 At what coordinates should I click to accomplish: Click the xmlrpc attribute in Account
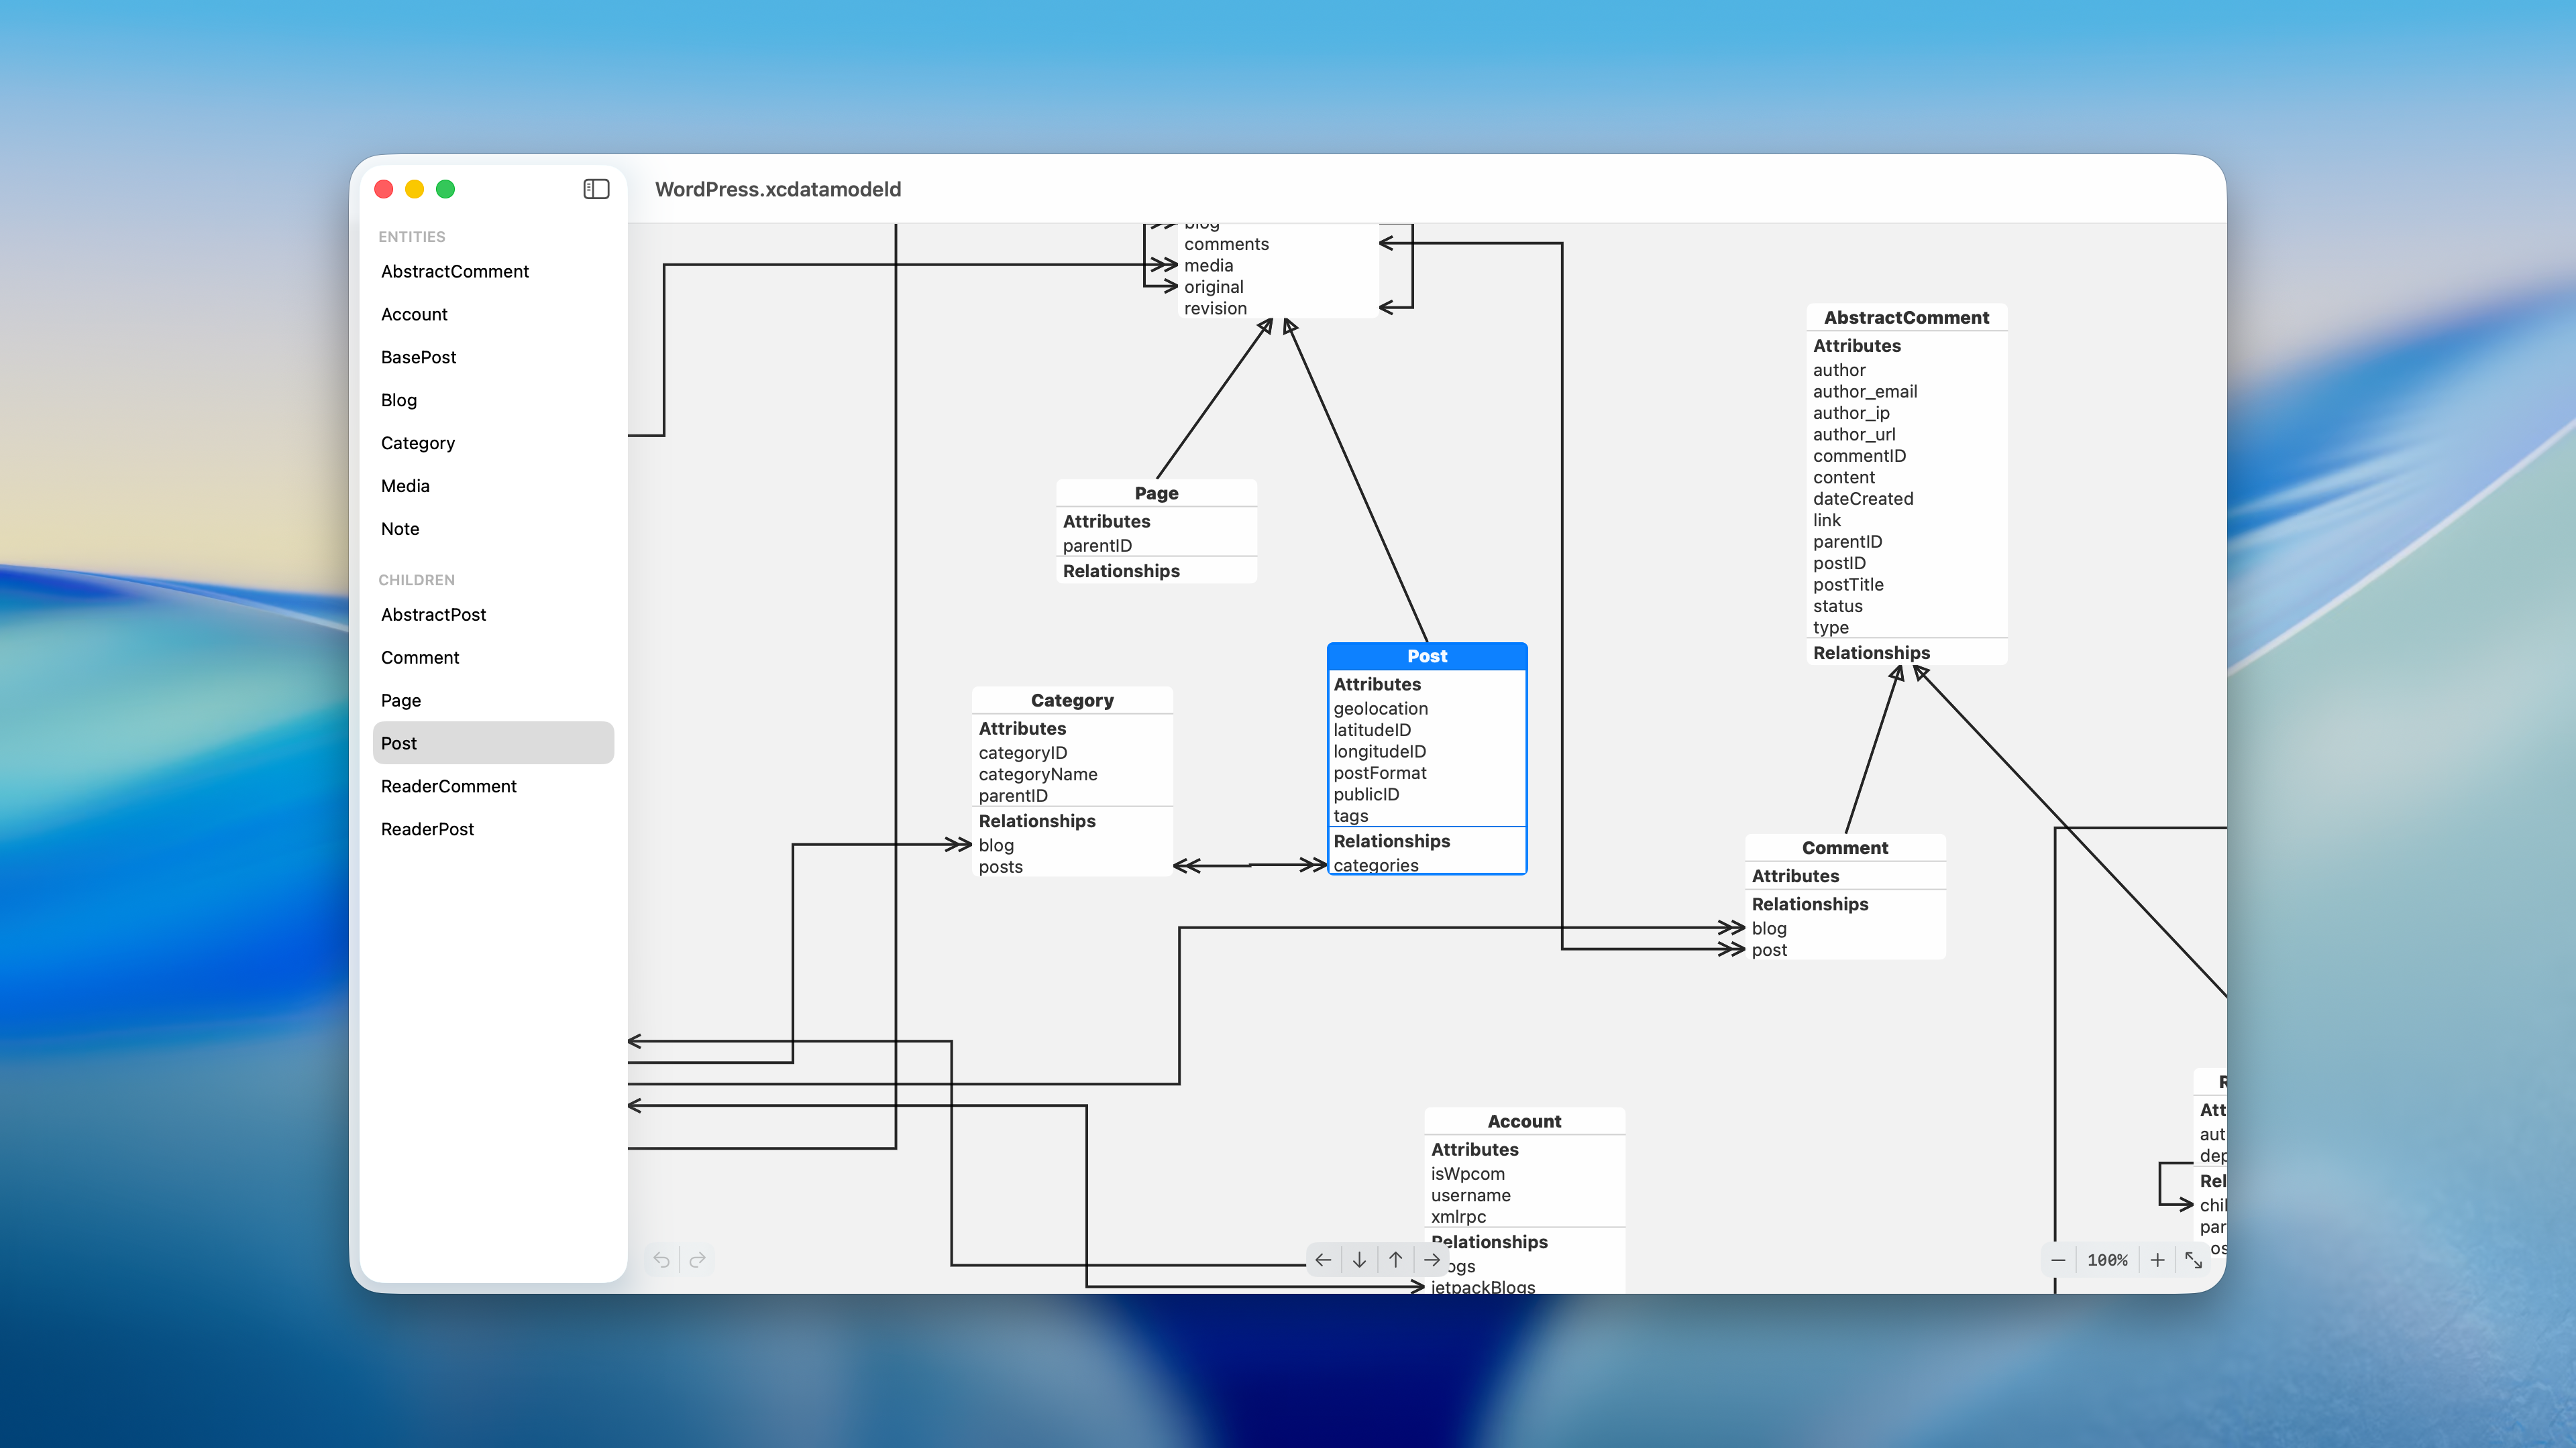[x=1459, y=1217]
